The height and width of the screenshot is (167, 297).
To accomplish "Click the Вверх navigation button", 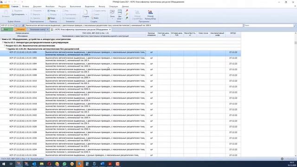I will 52,18.
